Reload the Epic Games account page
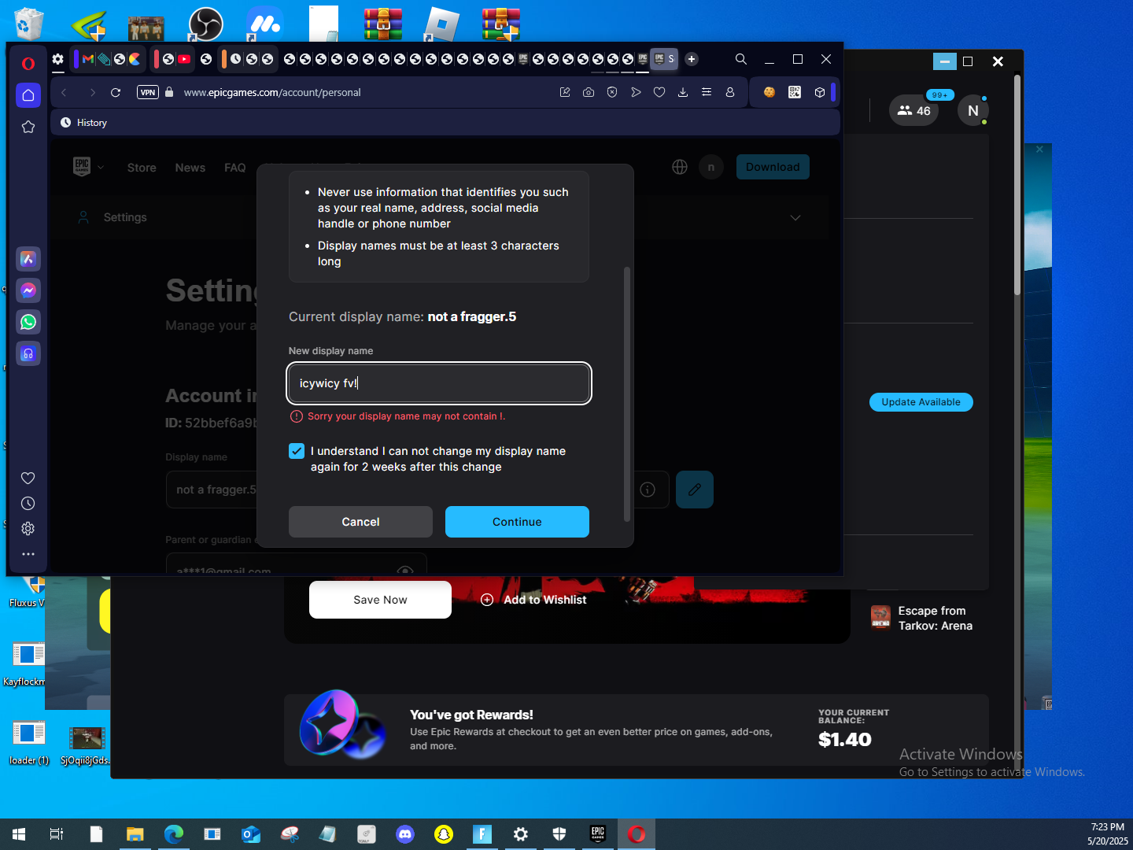The width and height of the screenshot is (1133, 850). [116, 92]
